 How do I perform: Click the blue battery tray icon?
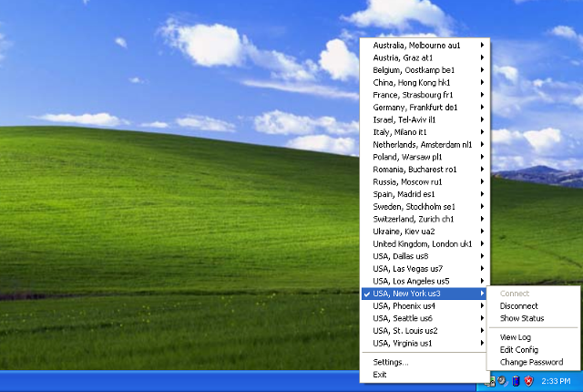[516, 381]
